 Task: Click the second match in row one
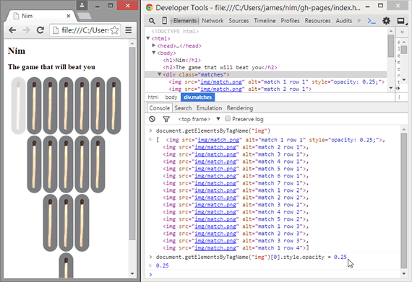pyautogui.click(x=34, y=105)
